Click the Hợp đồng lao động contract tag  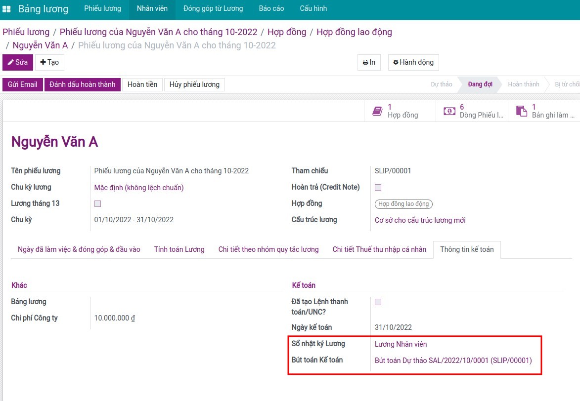(403, 204)
